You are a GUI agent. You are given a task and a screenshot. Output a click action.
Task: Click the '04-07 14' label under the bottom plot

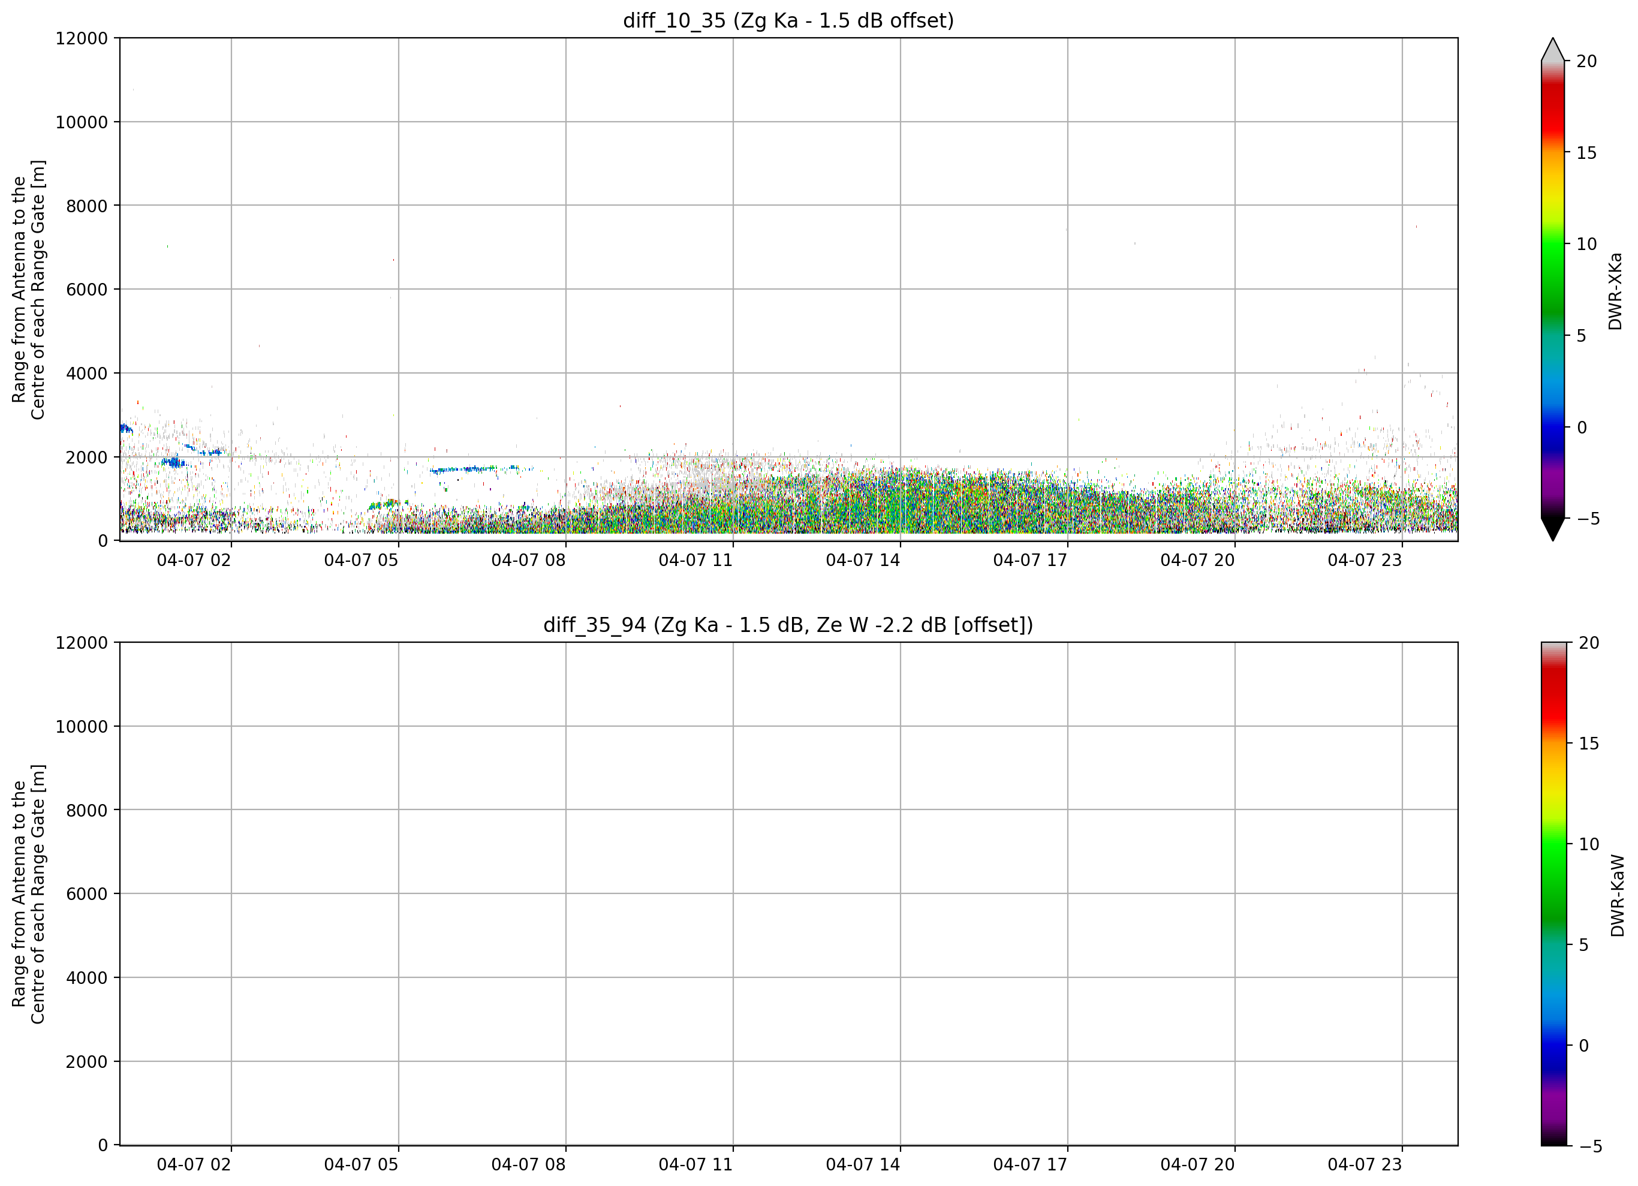pos(863,1165)
